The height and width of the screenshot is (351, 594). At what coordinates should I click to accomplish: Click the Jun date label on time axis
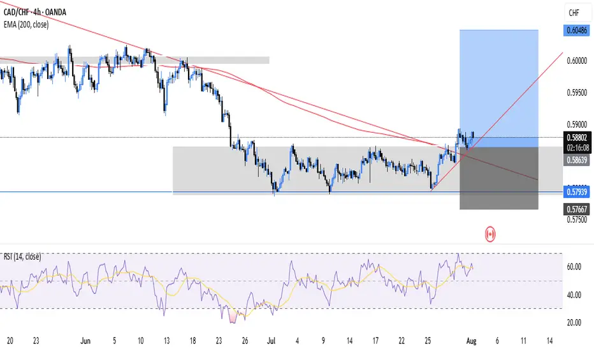tap(85, 341)
